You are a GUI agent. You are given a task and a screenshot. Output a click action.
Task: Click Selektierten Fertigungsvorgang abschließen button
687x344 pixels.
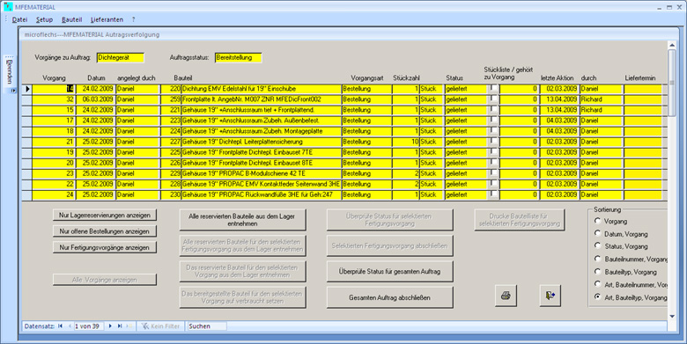(x=389, y=245)
